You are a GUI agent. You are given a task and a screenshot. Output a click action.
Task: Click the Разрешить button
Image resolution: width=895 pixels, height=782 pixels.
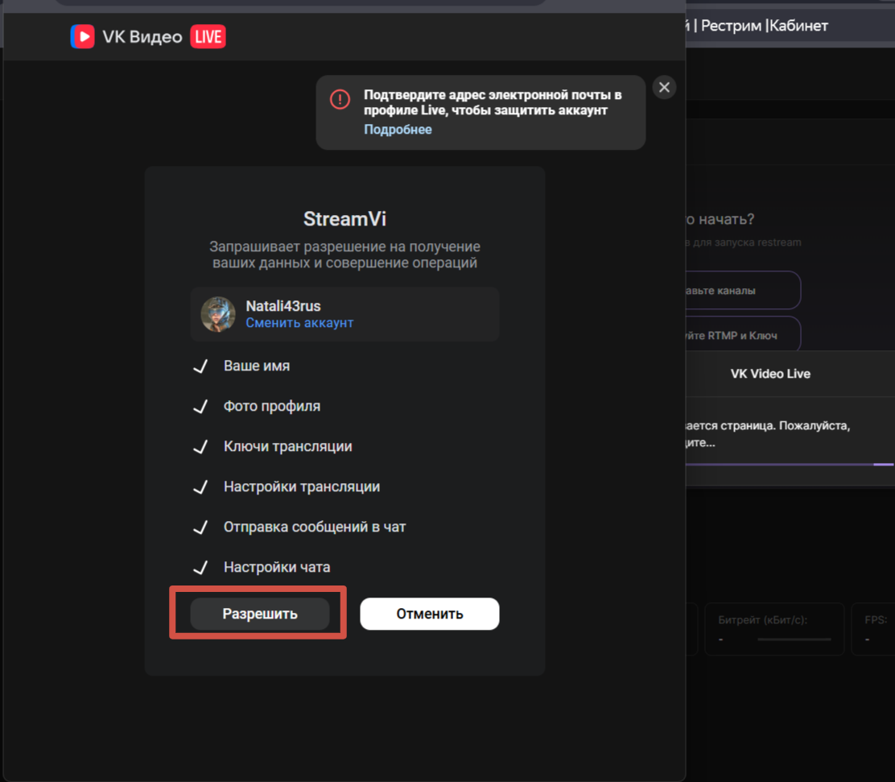pyautogui.click(x=260, y=614)
